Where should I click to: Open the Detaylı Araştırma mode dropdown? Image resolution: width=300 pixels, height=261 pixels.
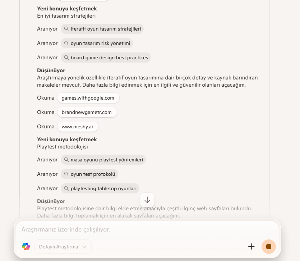(x=63, y=247)
